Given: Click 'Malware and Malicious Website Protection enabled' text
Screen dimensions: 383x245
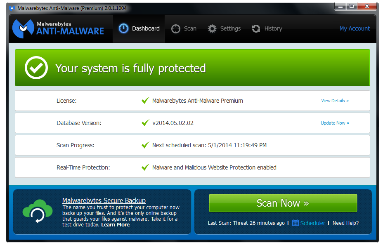Looking at the screenshot, I should coord(214,167).
